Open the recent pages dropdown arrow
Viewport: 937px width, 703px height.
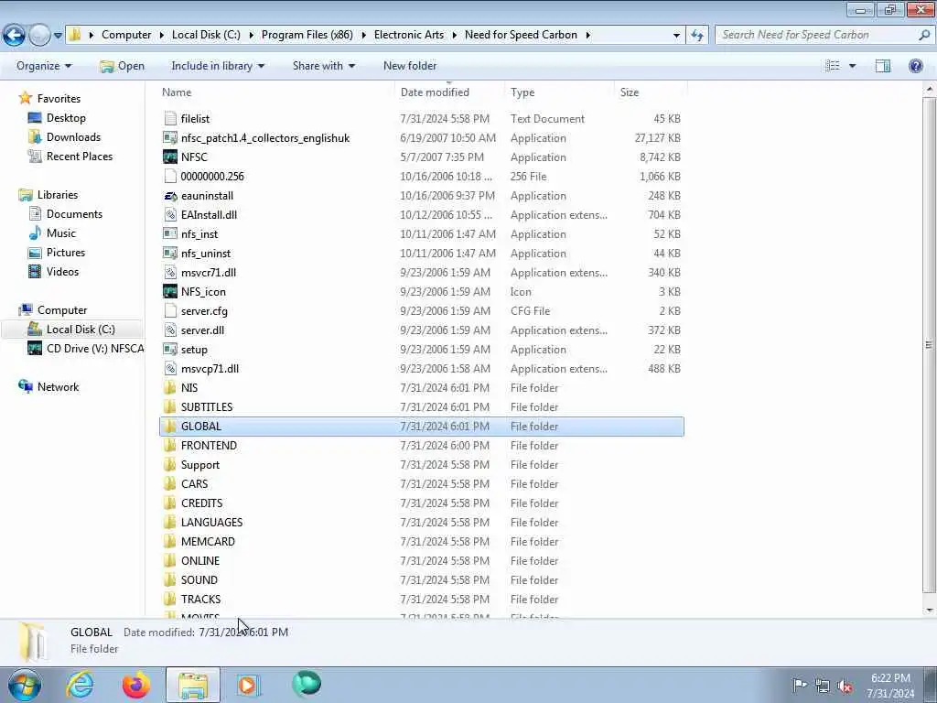58,36
